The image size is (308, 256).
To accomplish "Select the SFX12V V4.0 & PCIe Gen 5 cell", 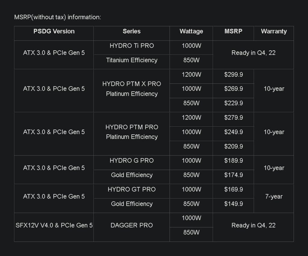I will tap(54, 225).
